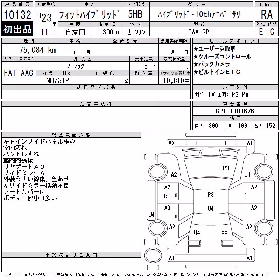
Task: Click the sales point ★ビルトインETC
Action: click(217, 72)
